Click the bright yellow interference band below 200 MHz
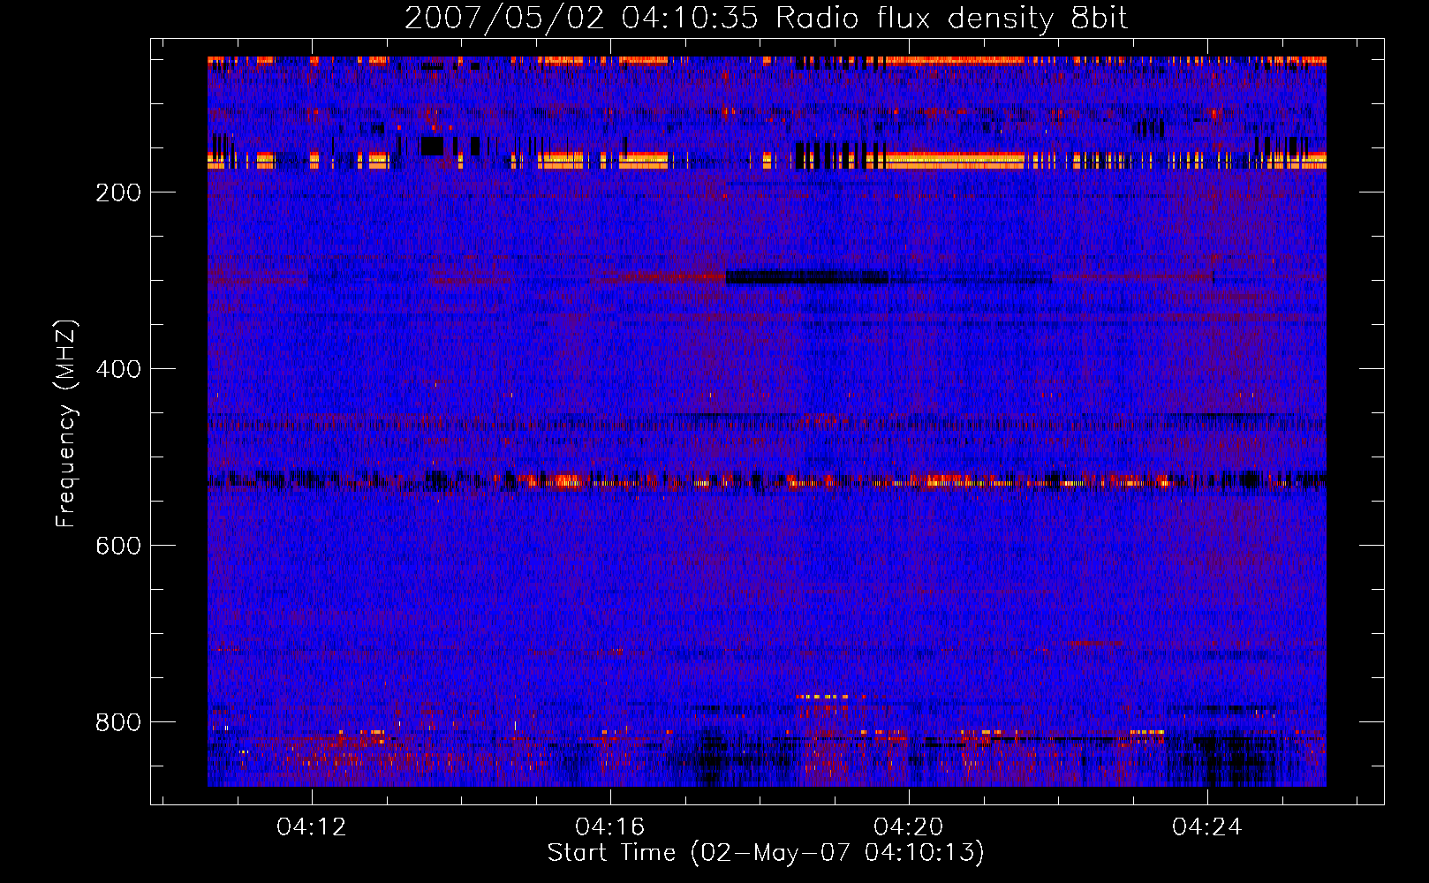The width and height of the screenshot is (1429, 883). click(x=767, y=161)
